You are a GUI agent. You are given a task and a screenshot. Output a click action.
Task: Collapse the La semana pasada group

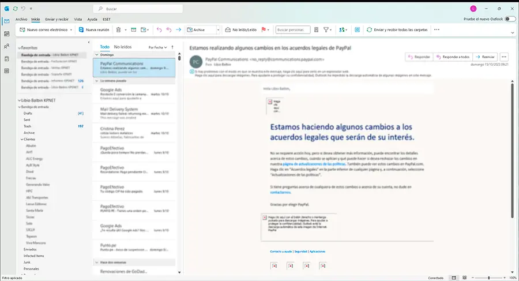point(97,81)
